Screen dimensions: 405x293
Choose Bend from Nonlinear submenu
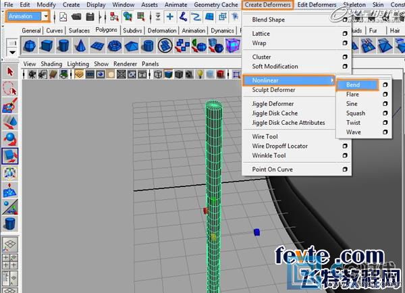[353, 85]
